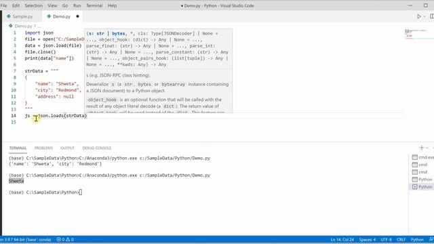Click the 'import json' code line
Image resolution: width=434 pixels, height=244 pixels.
point(39,33)
